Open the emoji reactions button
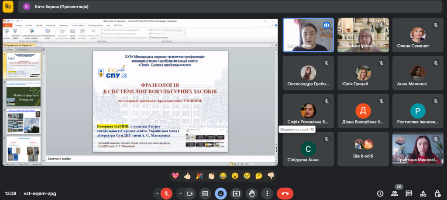Screen dimensions: 447x200 tap(221, 193)
